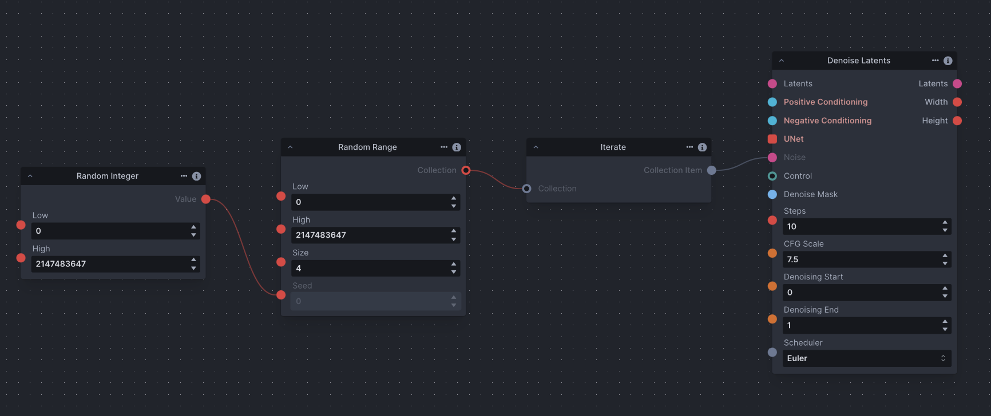Click the Random Integer Value output handle
Screen dimensions: 991x416
[206, 199]
